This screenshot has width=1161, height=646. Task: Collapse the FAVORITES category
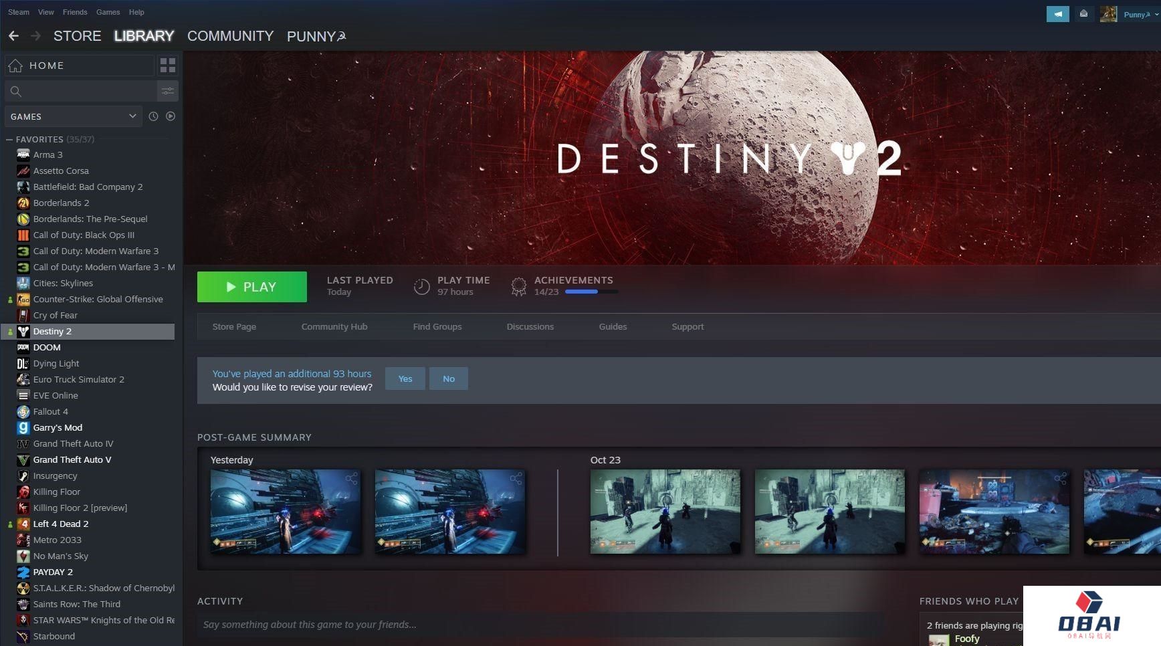[x=9, y=139]
